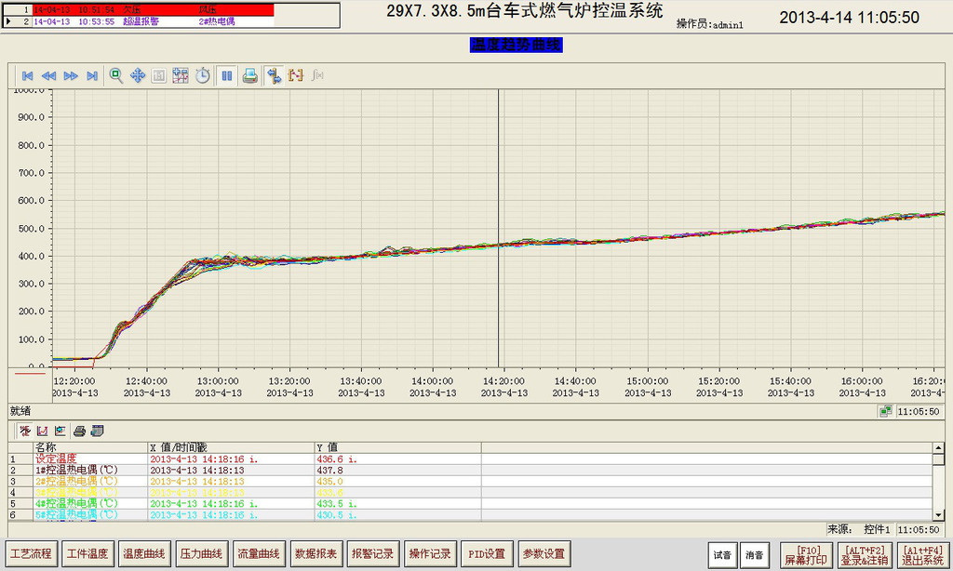
Task: Open 数据报表 page
Action: pyautogui.click(x=316, y=554)
